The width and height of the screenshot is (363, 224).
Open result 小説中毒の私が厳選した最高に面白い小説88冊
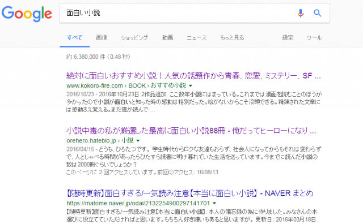coord(191,131)
